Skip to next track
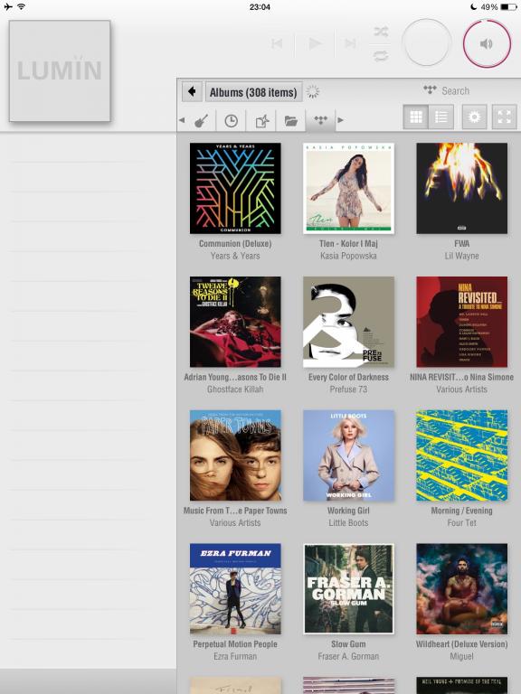The width and height of the screenshot is (521, 694). (x=350, y=43)
